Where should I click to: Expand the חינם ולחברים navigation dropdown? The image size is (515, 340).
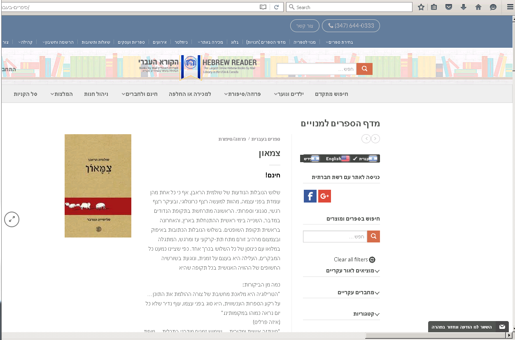pyautogui.click(x=140, y=94)
